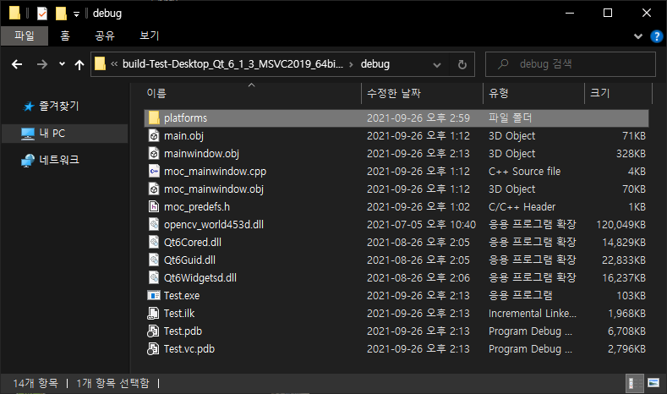
Task: Click the main.obj file icon
Action: 154,136
